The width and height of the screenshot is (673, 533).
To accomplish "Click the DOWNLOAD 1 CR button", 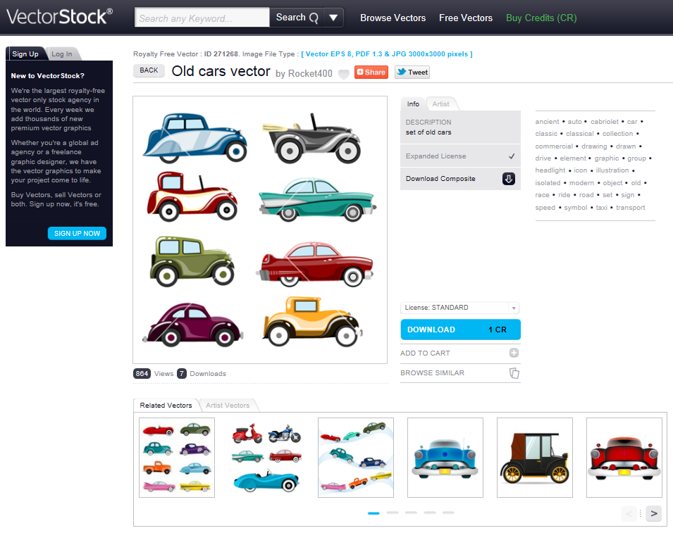I will coord(461,330).
